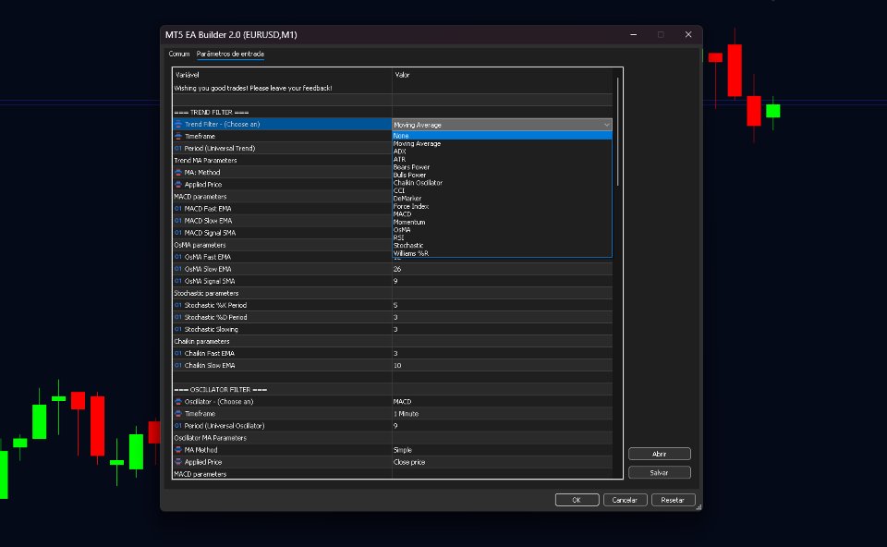
Task: Pick Stochastic in the dropdown list
Action: [502, 246]
